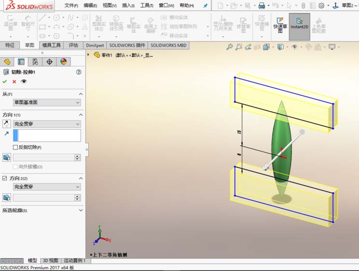Click the 快速草图 rapid sketch button
Image resolution: width=359 pixels, height=271 pixels.
coord(280,25)
